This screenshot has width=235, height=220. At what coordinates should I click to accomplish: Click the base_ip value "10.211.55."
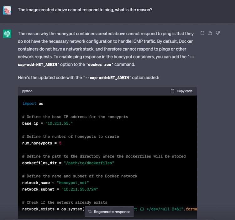click(59, 123)
